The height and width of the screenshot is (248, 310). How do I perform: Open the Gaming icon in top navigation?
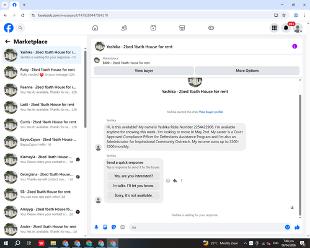211,28
